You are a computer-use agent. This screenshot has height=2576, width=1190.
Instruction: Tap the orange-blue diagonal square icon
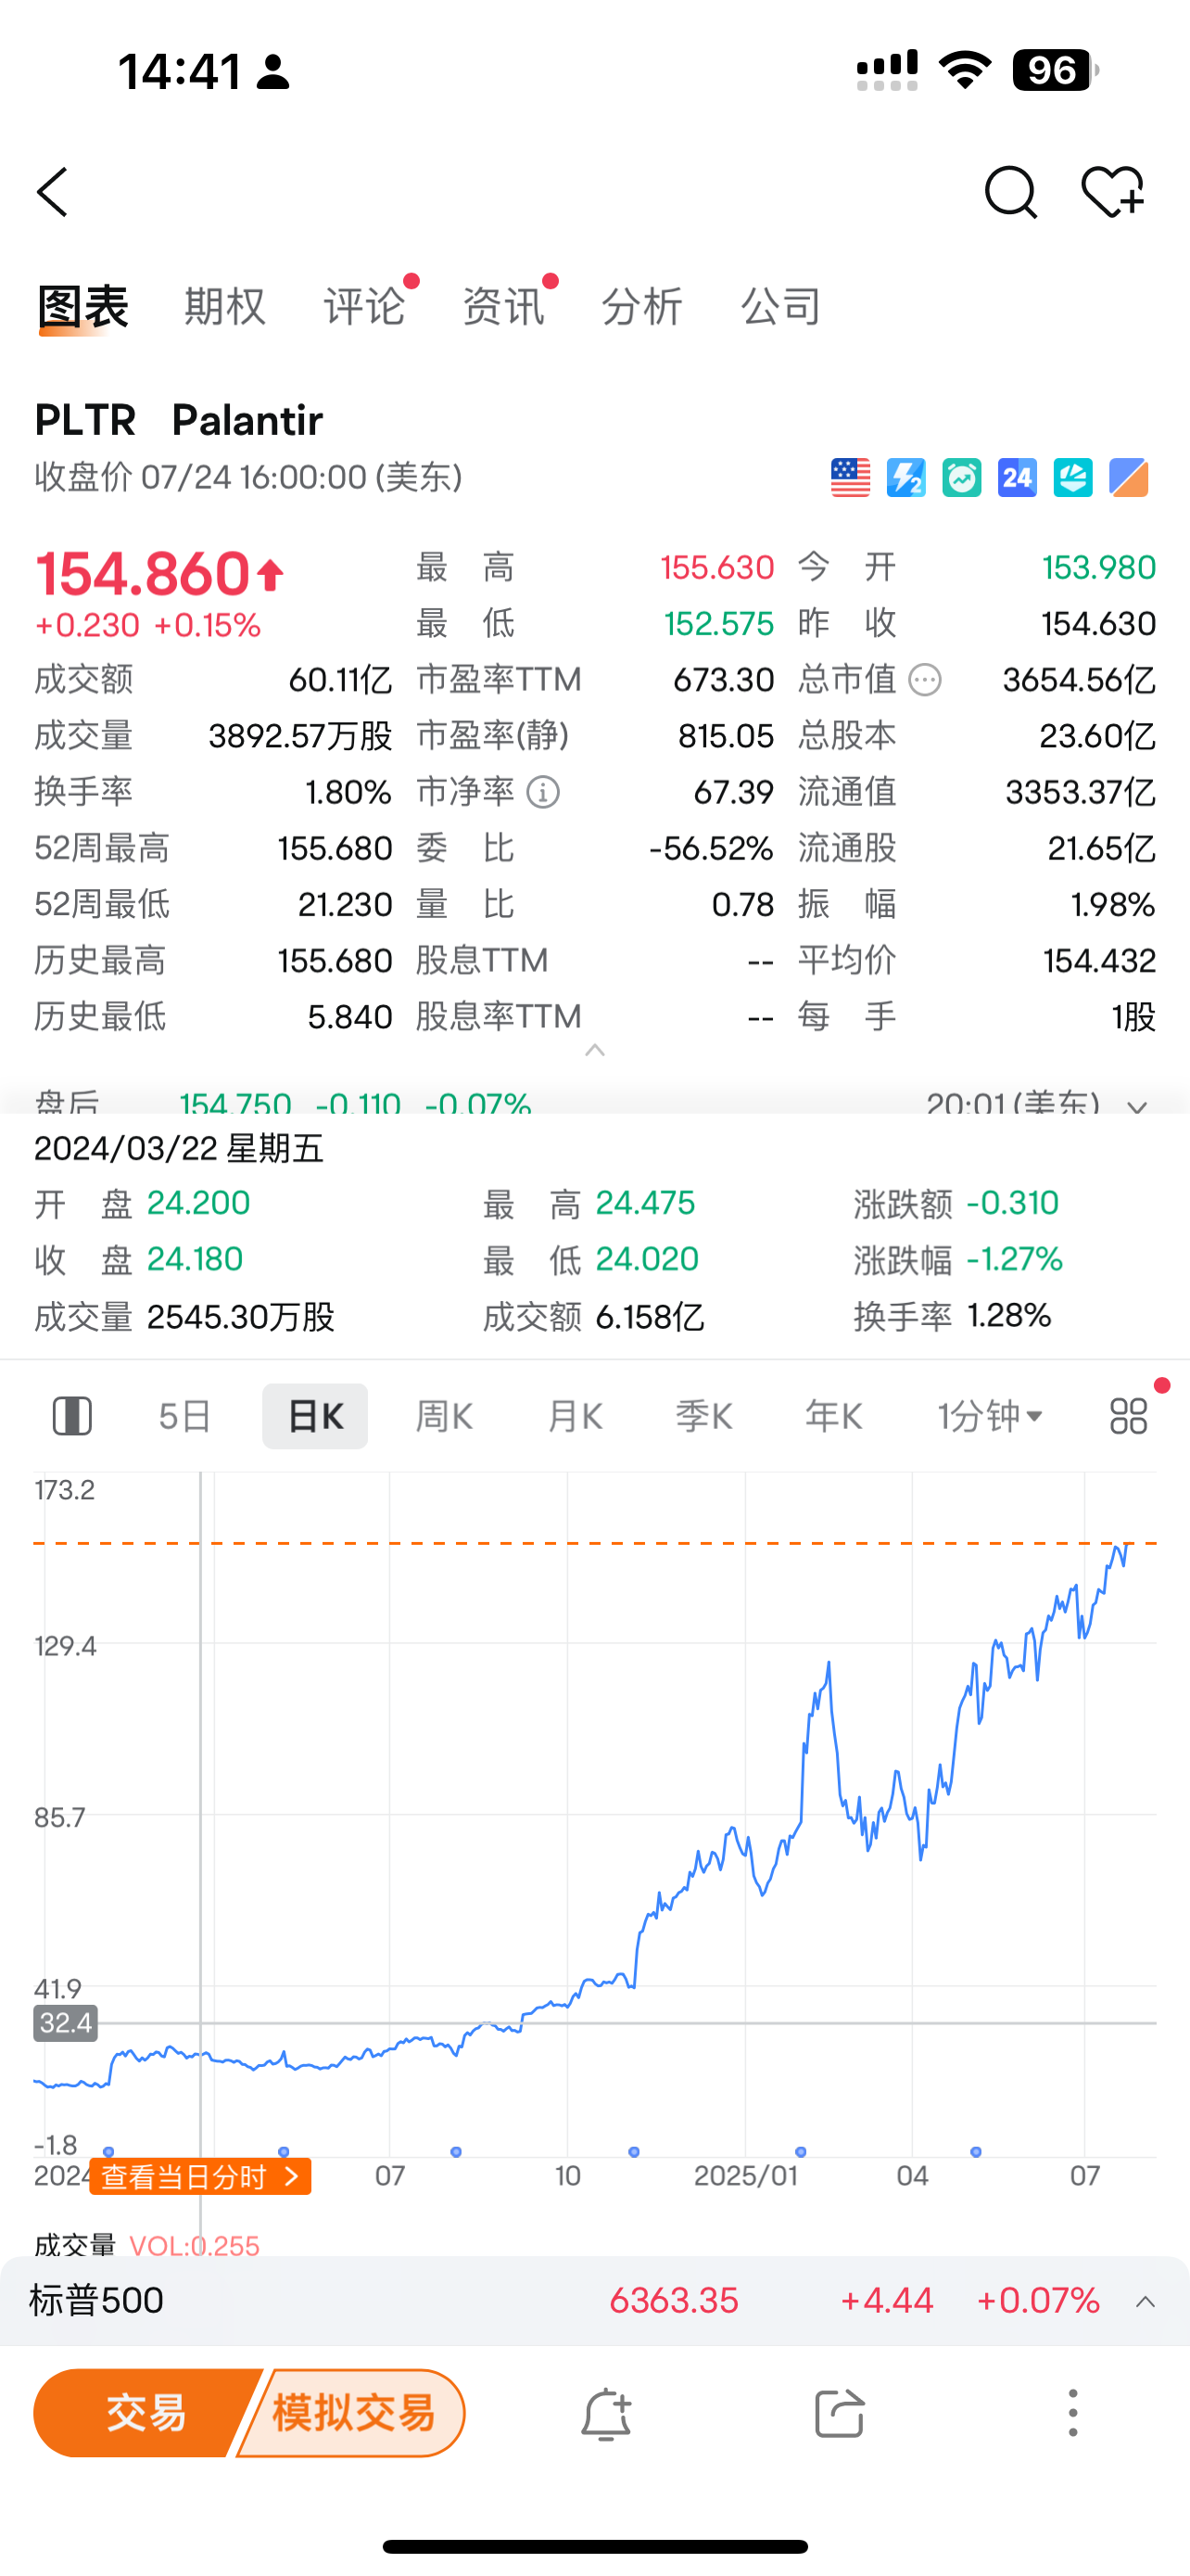coord(1129,478)
